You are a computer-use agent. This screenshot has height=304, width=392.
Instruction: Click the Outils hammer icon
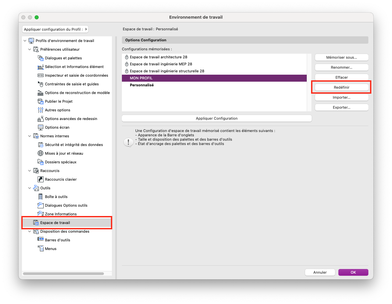[36, 188]
